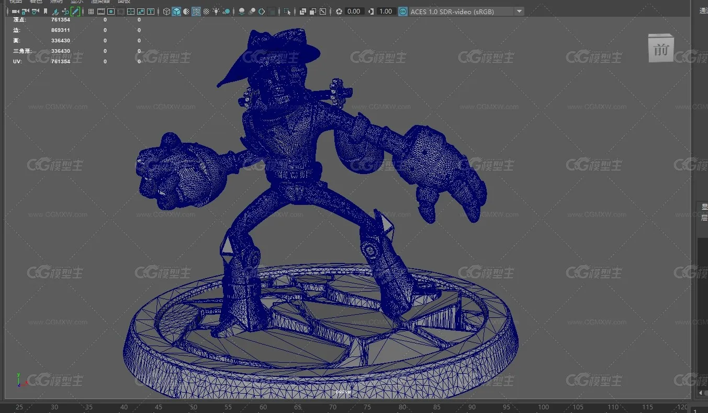Toggle the Film Gate icon
The height and width of the screenshot is (413, 708).
[x=100, y=12]
